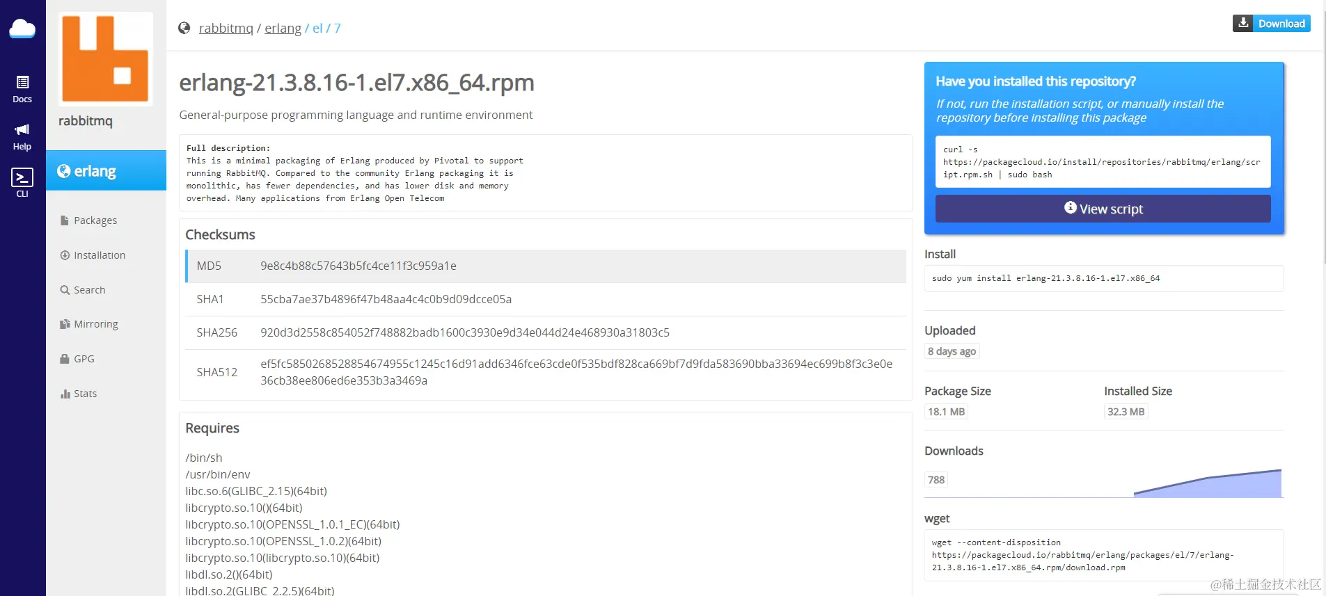Click the Search magnifier icon

(65, 290)
